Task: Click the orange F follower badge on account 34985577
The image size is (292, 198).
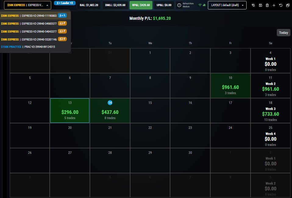Action: point(62,23)
